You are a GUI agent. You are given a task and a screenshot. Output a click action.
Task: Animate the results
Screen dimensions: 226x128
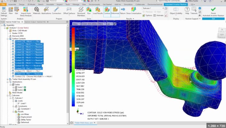coord(158,15)
